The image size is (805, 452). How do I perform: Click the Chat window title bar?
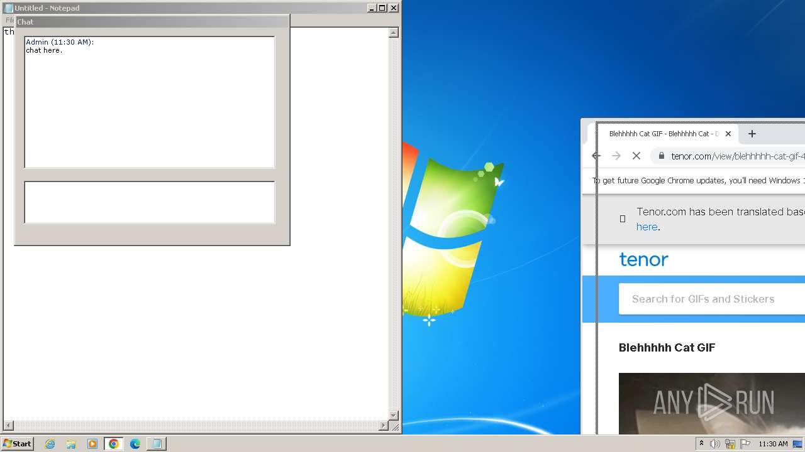click(152, 21)
